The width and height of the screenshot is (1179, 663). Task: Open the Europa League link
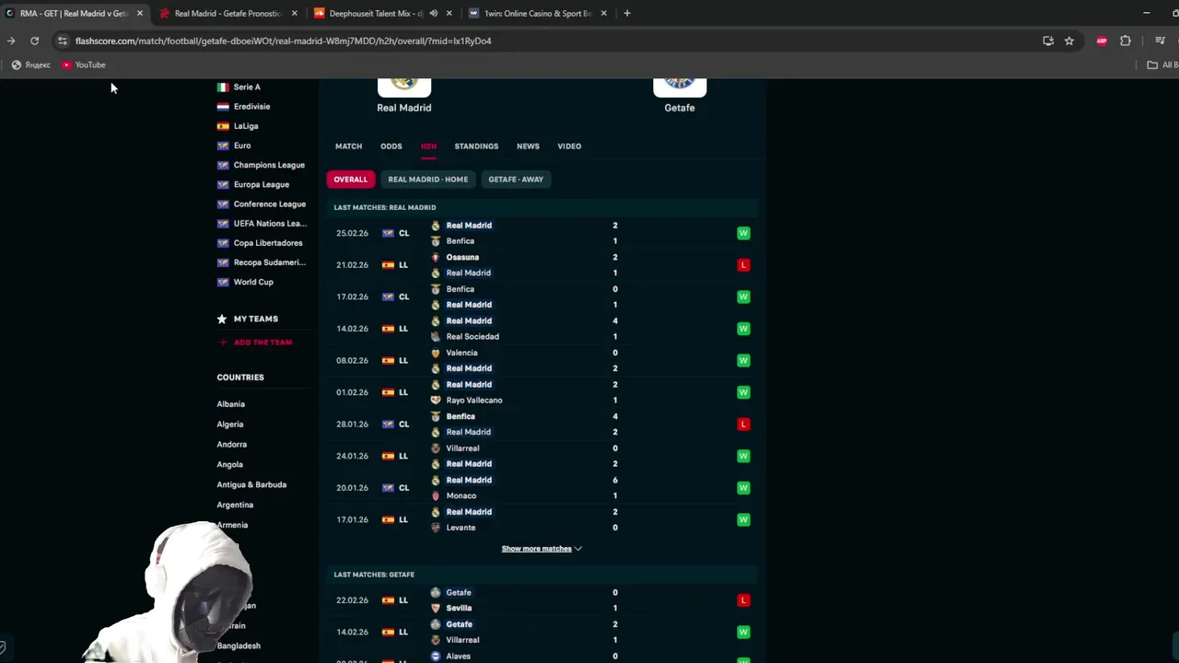tap(261, 184)
